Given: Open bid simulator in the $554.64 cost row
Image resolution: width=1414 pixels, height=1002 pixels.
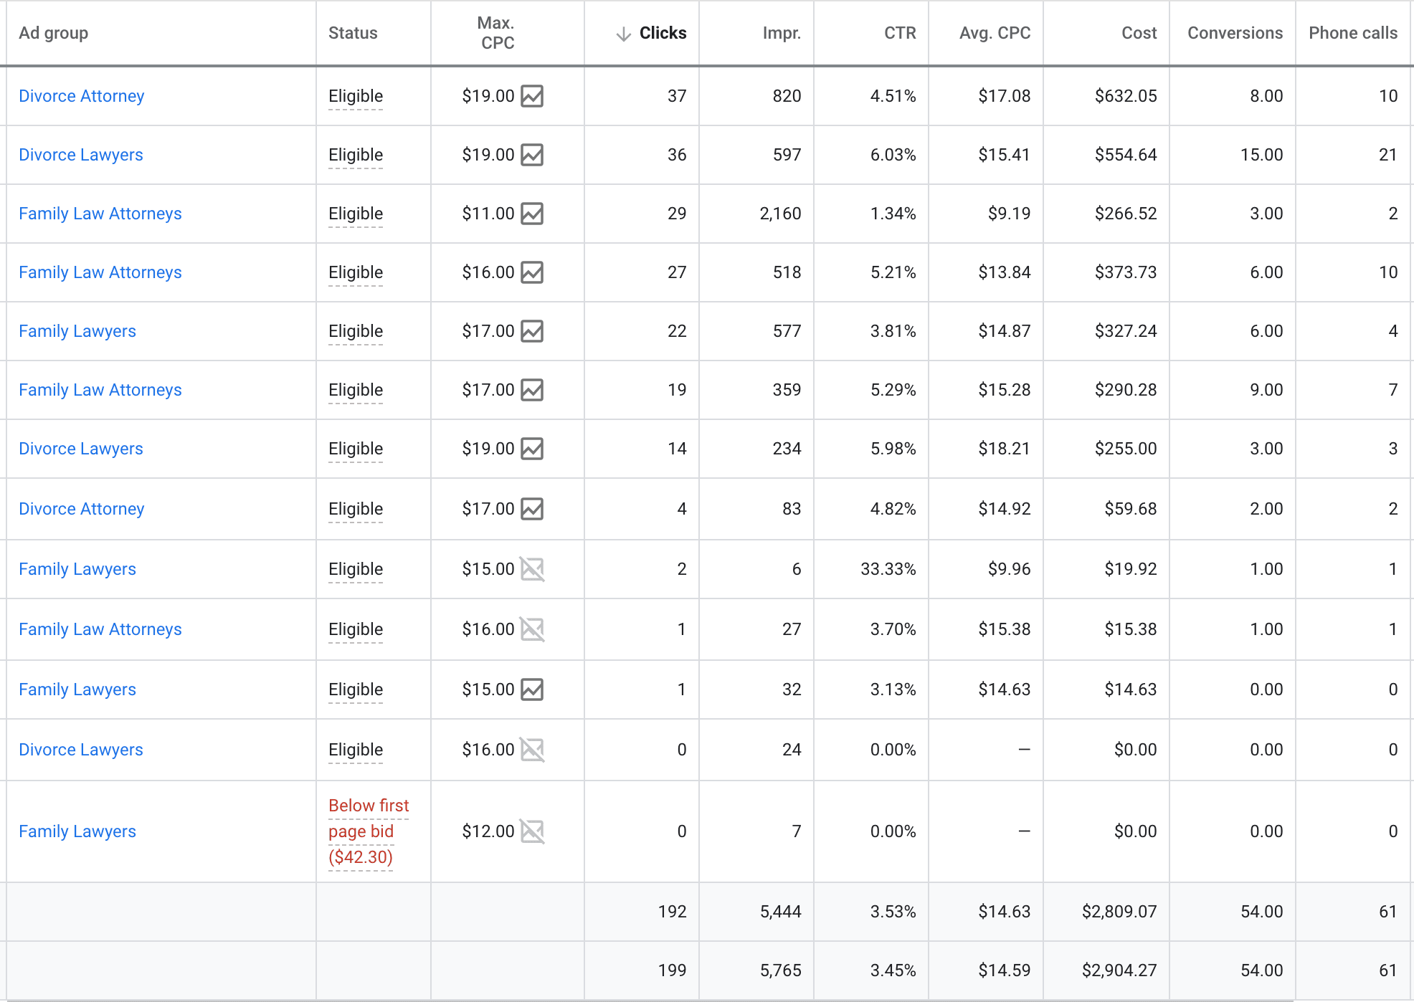Looking at the screenshot, I should tap(532, 155).
